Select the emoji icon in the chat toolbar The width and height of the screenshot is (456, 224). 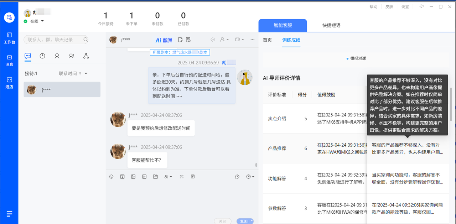(111, 176)
